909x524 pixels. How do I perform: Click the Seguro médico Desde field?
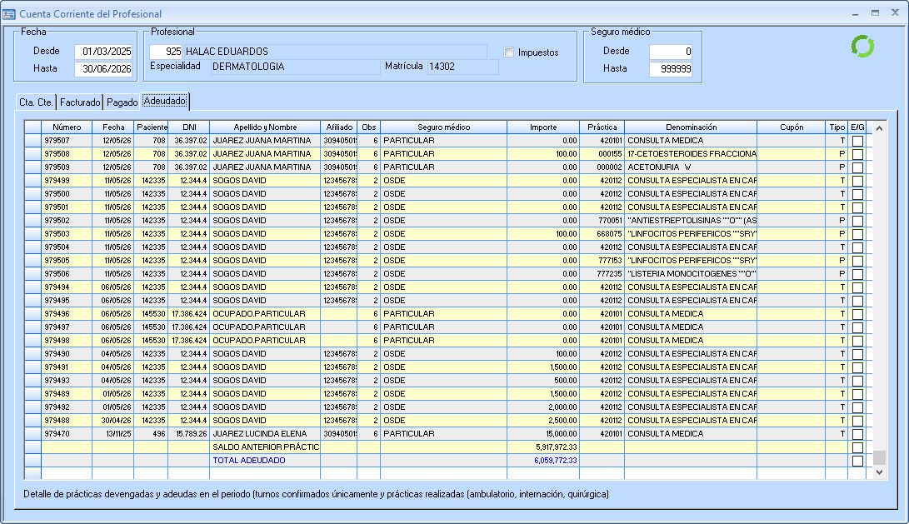coord(671,52)
